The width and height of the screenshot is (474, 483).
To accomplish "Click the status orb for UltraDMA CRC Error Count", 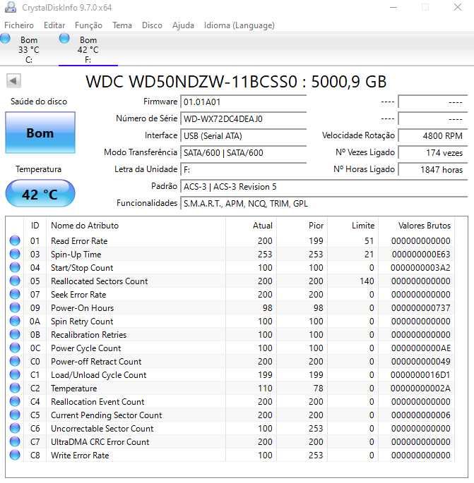I will pyautogui.click(x=15, y=441).
